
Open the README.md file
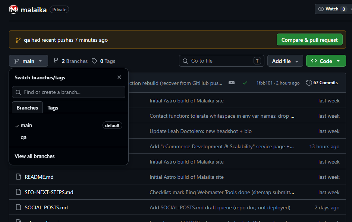(x=39, y=177)
